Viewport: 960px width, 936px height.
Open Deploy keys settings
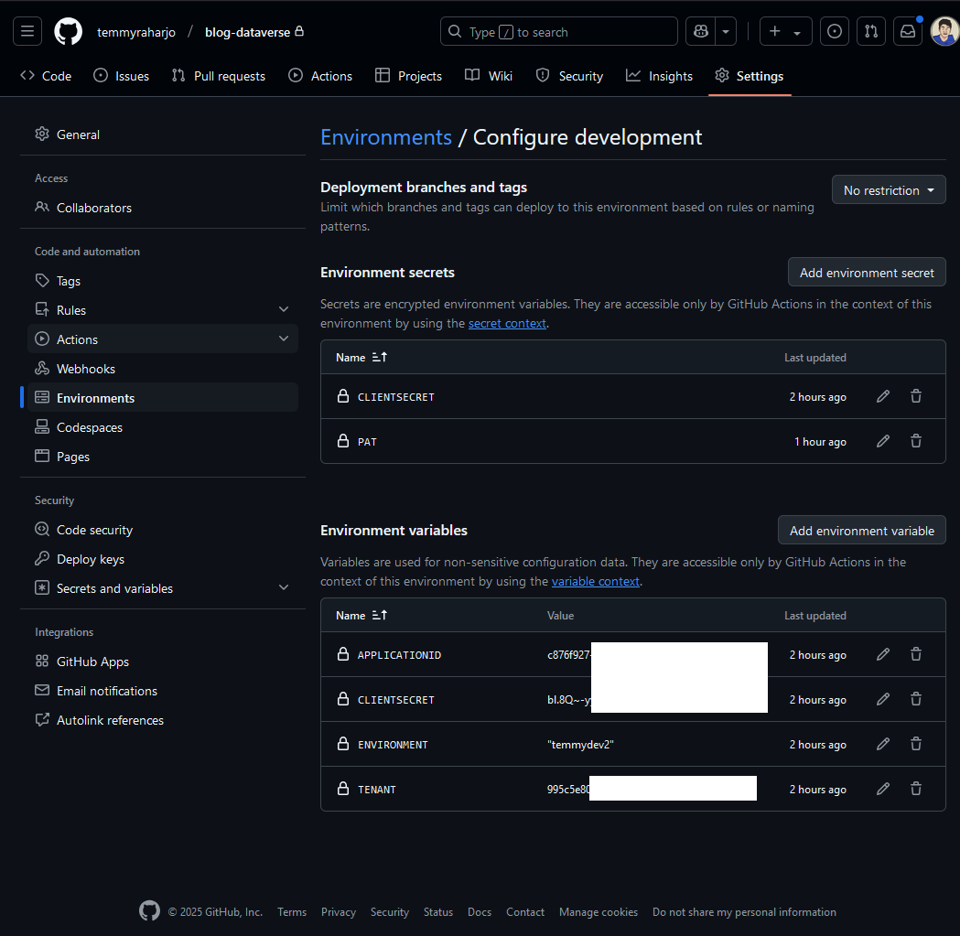163,560
